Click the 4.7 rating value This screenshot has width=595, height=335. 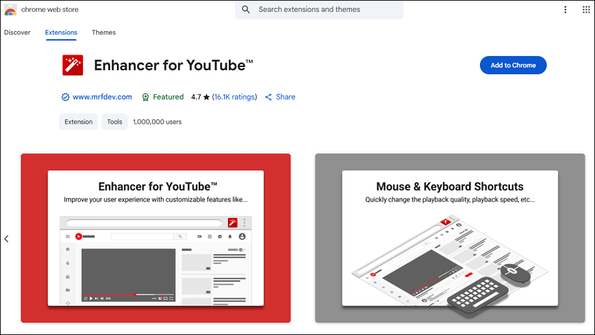[196, 97]
